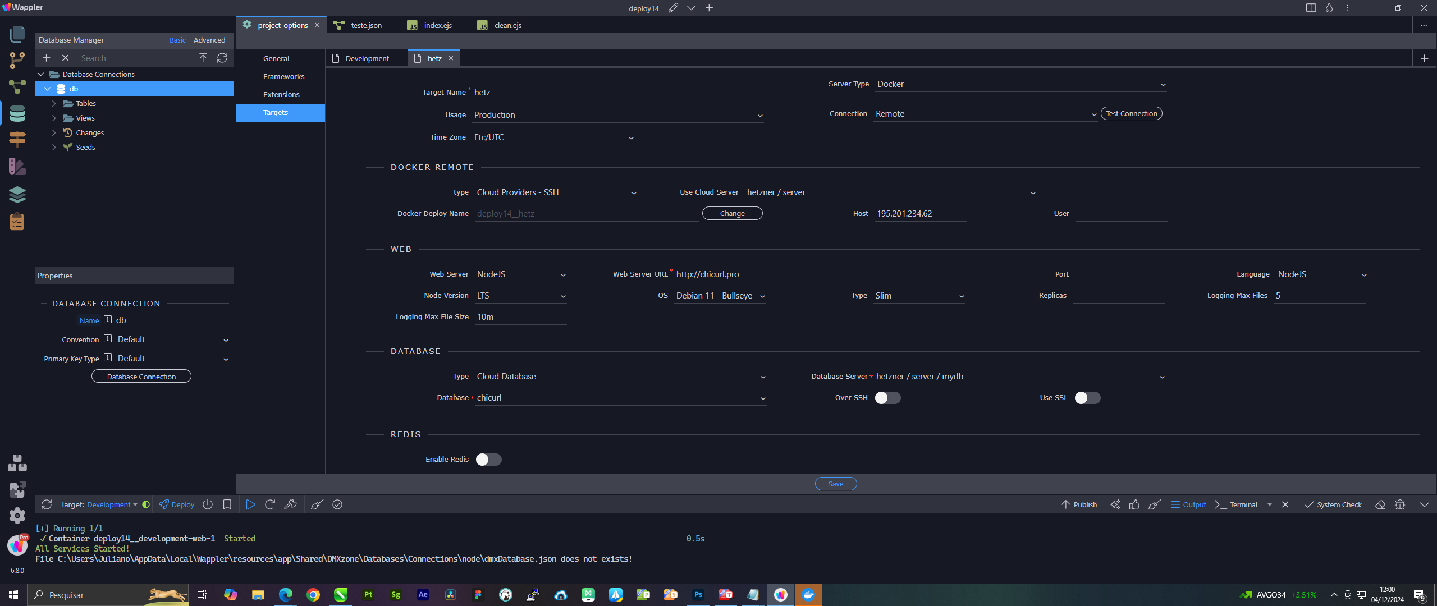This screenshot has height=606, width=1437.
Task: Click the thumbs up icon in bottom toolbar
Action: tap(1134, 504)
